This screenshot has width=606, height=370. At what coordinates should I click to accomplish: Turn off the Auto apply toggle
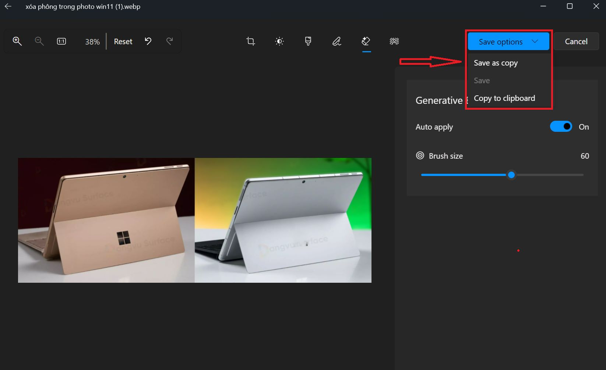(560, 126)
